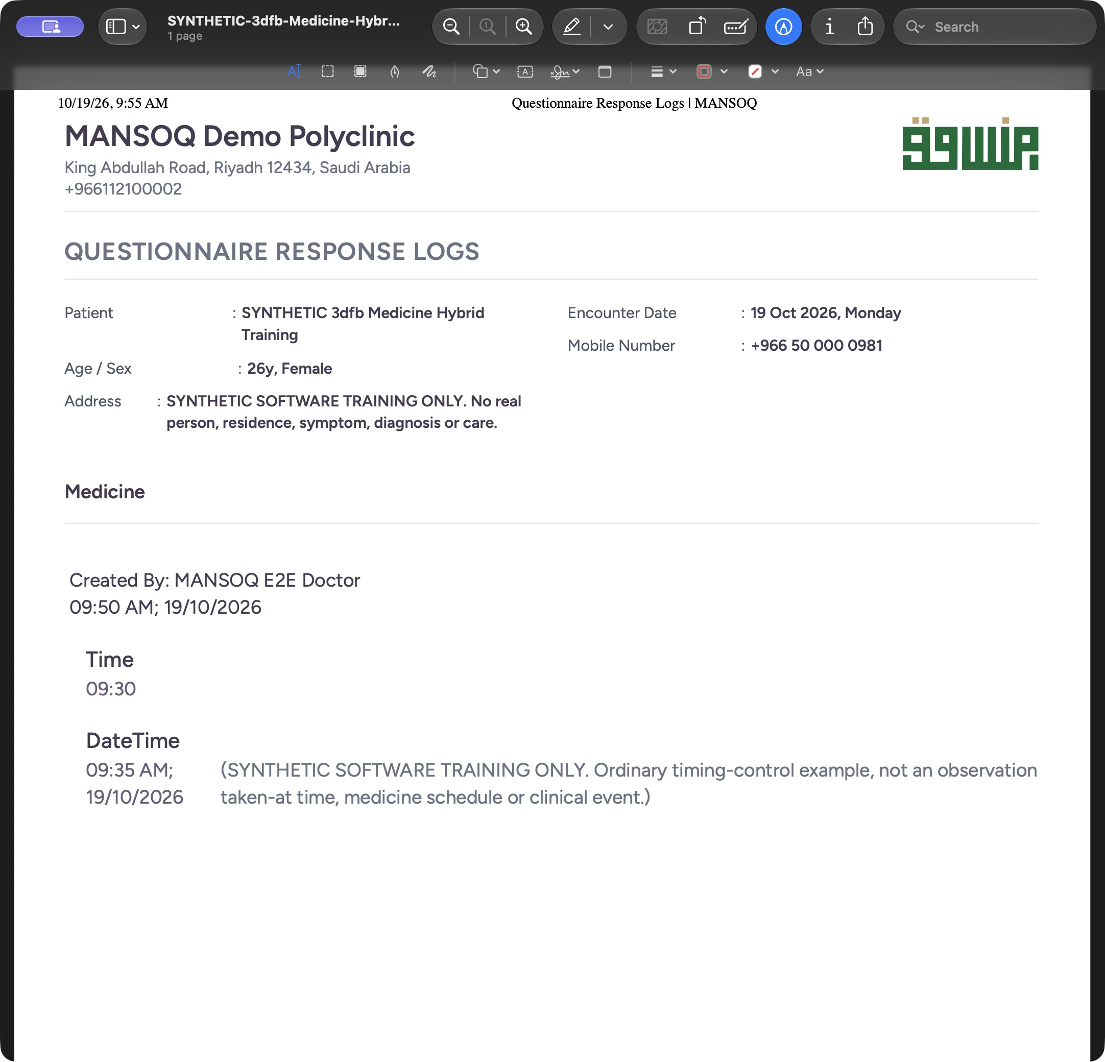
Task: Click the Zoom Out magnifier icon
Action: [x=451, y=27]
